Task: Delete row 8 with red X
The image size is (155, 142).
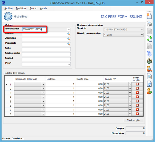Action: pos(137,114)
